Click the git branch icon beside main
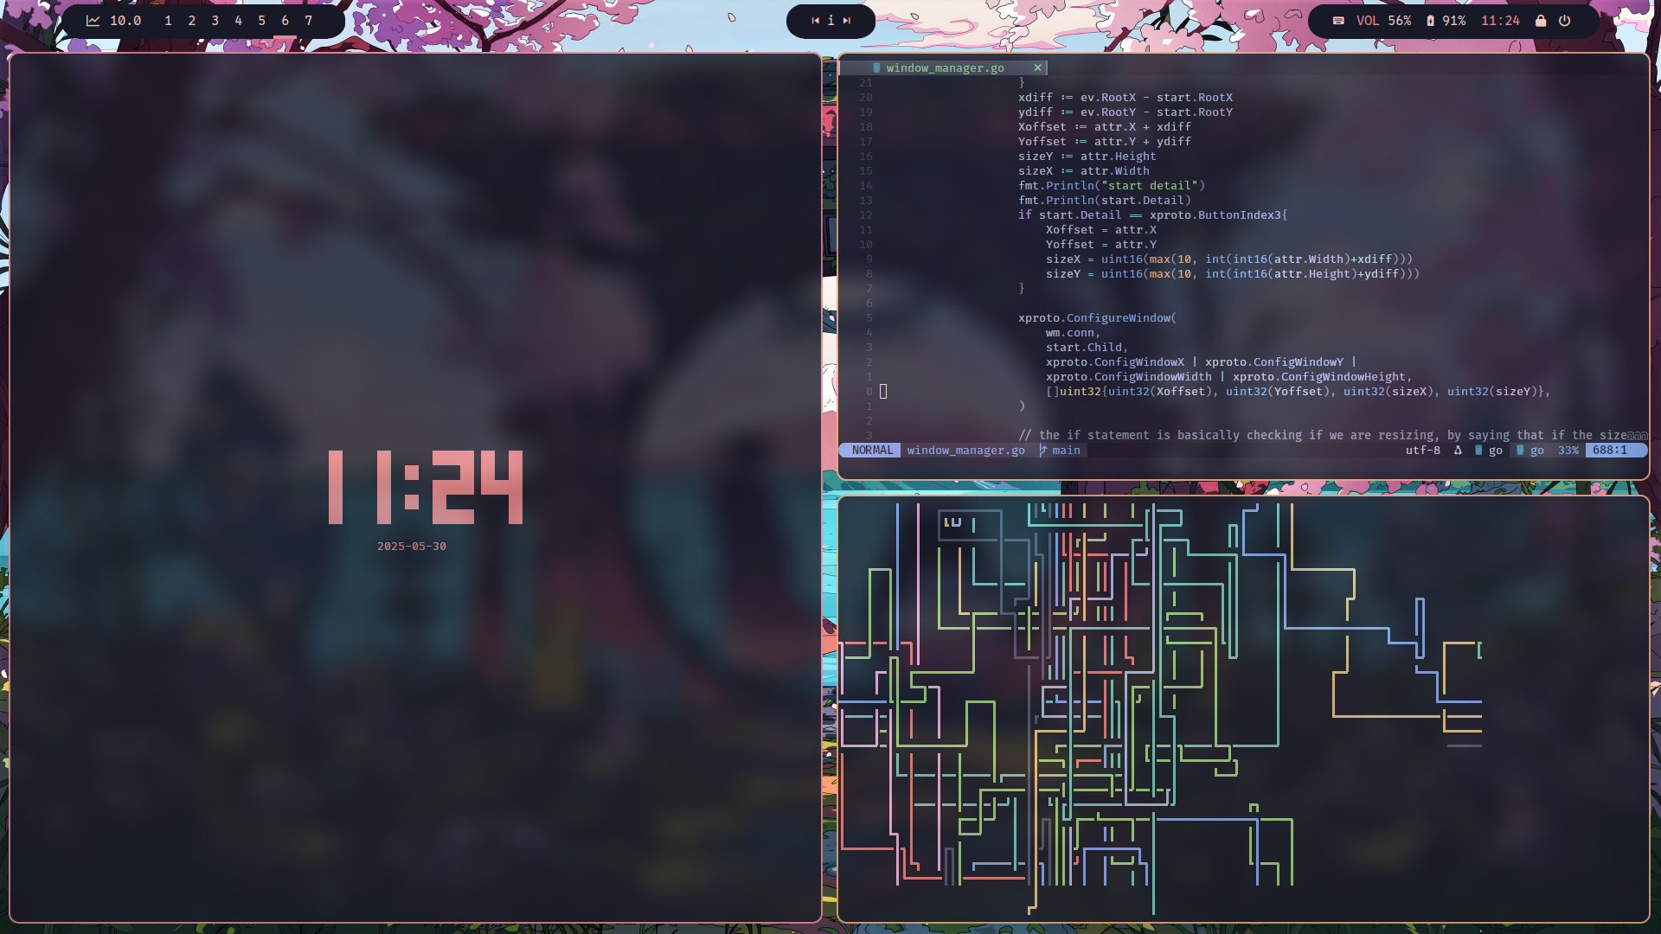The width and height of the screenshot is (1661, 934). click(x=1042, y=450)
